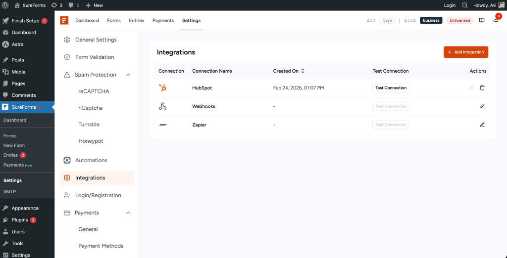This screenshot has height=258, width=507.
Task: Select the Settings tab in SureForms header
Action: (x=192, y=20)
